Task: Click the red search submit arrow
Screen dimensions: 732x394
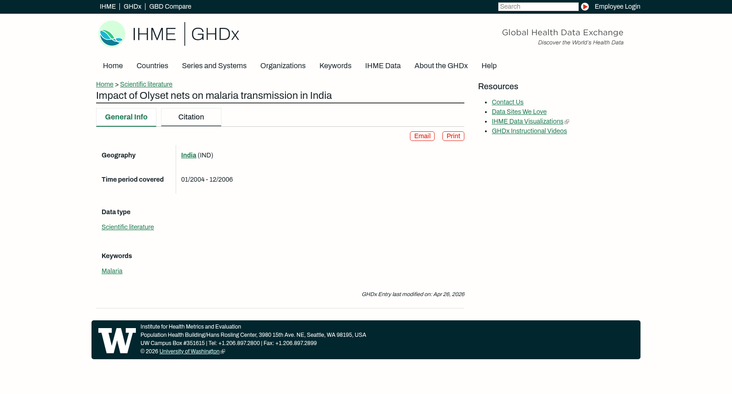Action: (x=585, y=7)
